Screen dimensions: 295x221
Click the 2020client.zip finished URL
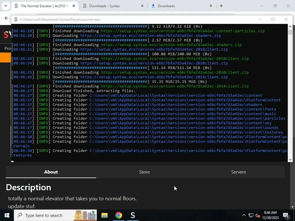click(175, 72)
